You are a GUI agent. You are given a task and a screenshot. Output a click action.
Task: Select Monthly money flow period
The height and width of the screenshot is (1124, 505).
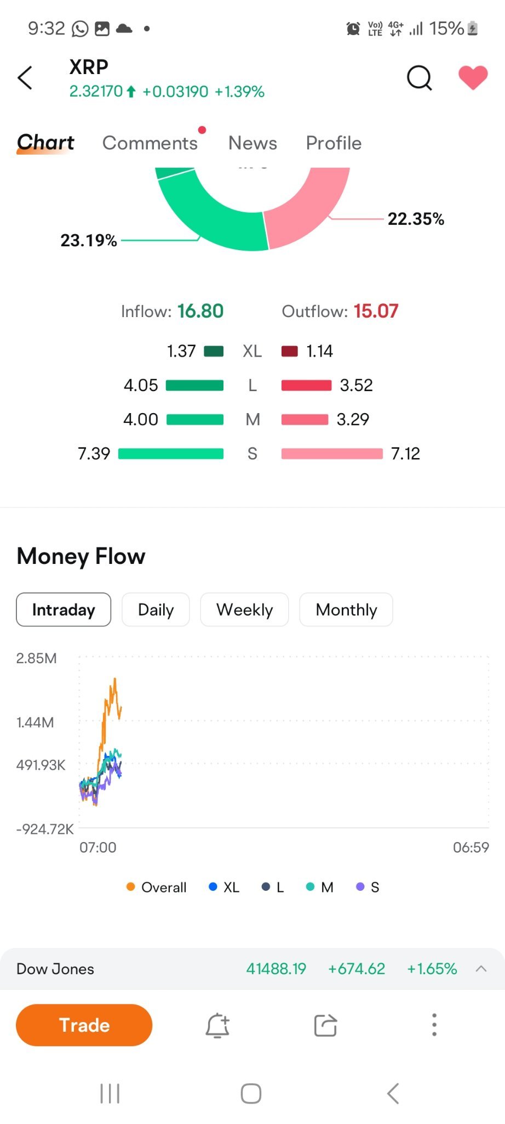(x=346, y=609)
